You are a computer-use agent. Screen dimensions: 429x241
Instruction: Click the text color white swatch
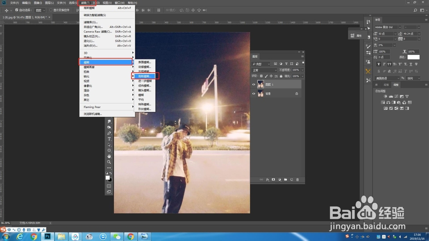[414, 57]
